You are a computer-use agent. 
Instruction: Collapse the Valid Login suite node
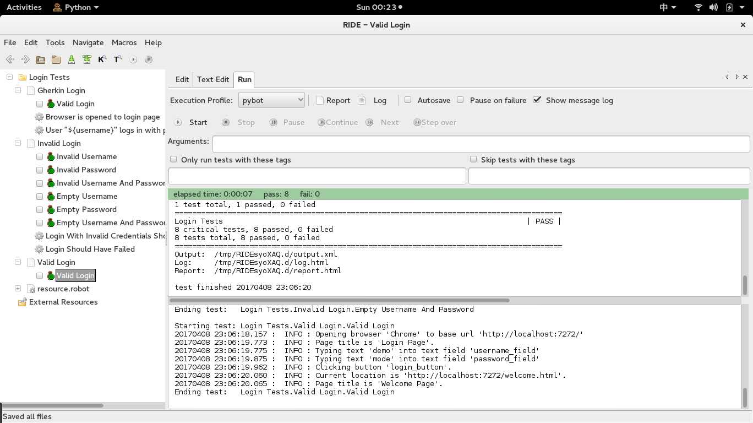pos(18,262)
